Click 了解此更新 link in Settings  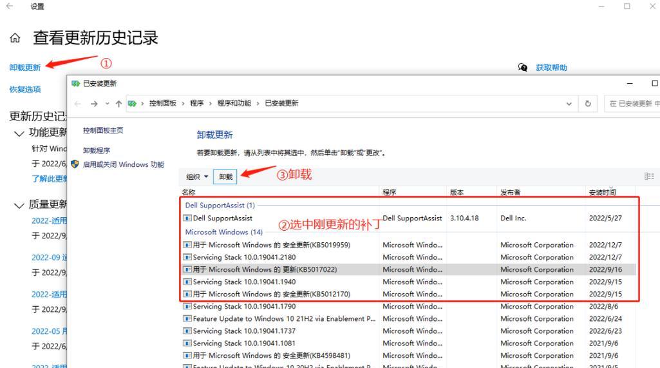tap(49, 179)
